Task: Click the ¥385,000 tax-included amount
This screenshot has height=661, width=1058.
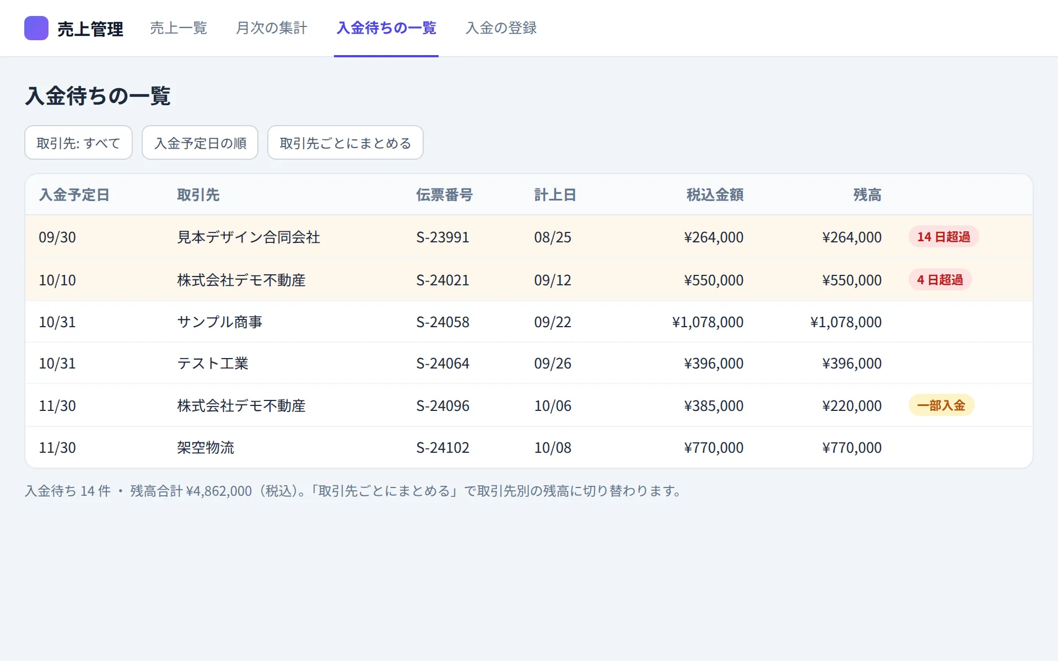Action: 714,406
